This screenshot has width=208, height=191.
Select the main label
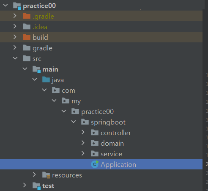(50, 69)
